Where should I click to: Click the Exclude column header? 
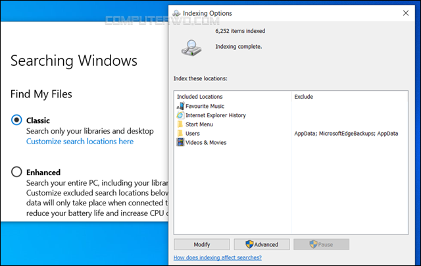304,97
